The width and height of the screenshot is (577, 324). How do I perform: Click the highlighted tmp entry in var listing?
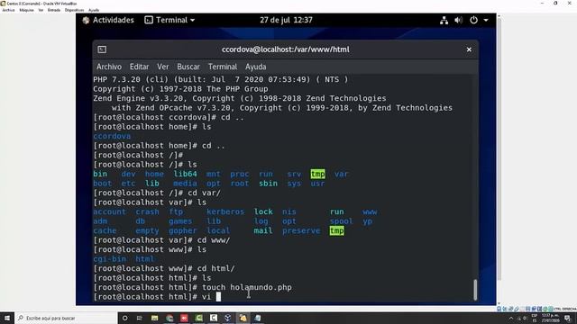[x=336, y=230]
